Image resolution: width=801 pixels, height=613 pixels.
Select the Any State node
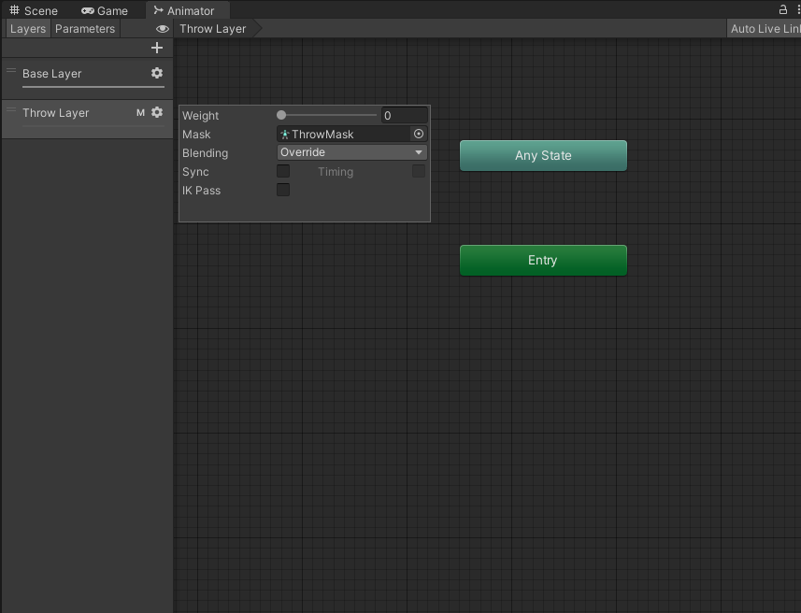[x=543, y=156]
